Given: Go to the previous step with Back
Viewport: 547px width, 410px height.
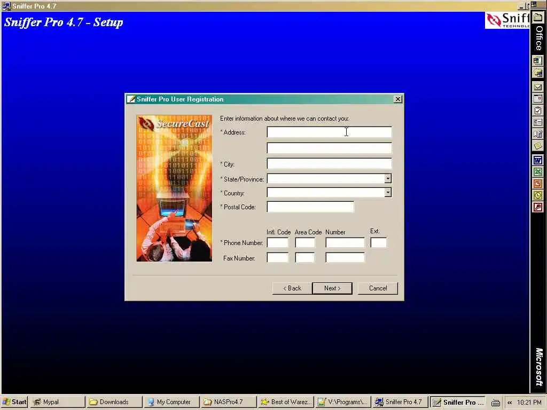Looking at the screenshot, I should [x=292, y=288].
